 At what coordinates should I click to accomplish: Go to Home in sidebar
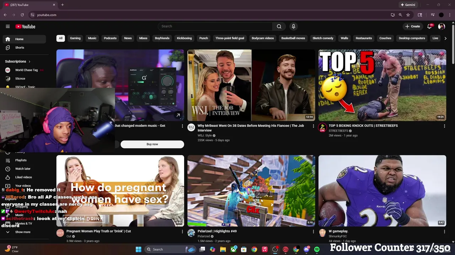pos(24,39)
